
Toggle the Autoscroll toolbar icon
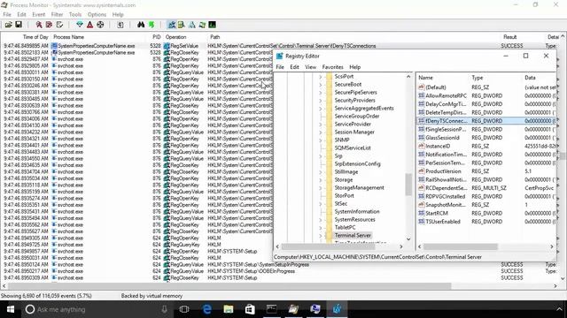[49, 25]
